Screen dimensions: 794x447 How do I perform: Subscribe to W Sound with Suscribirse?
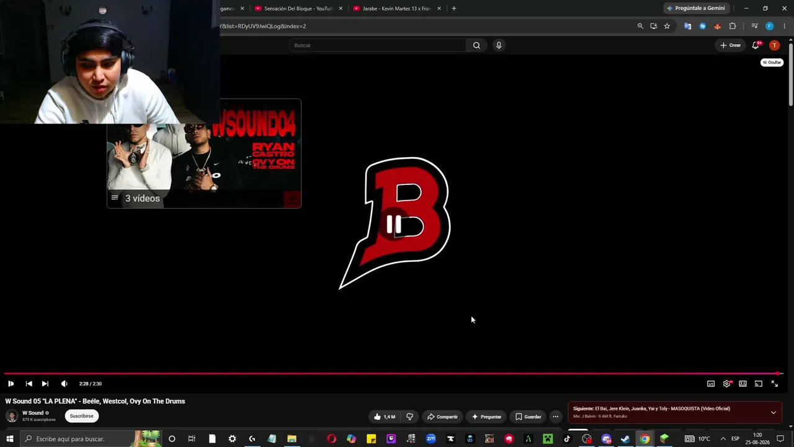(x=82, y=416)
